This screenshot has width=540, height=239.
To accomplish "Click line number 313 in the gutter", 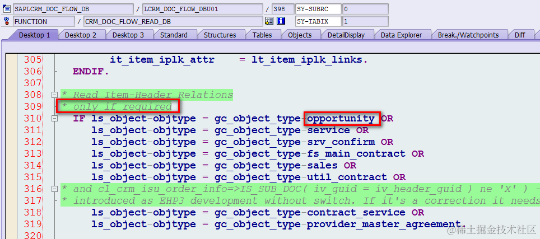I will [x=33, y=154].
